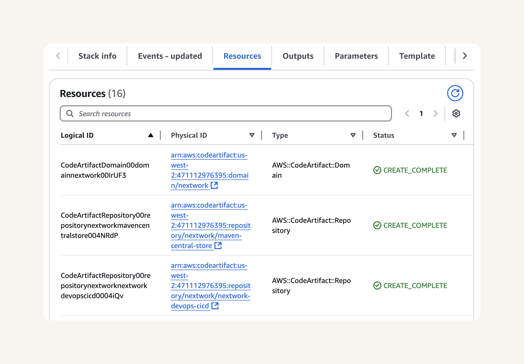Viewport: 524px width, 364px height.
Task: Select the Resources tab
Action: [242, 56]
